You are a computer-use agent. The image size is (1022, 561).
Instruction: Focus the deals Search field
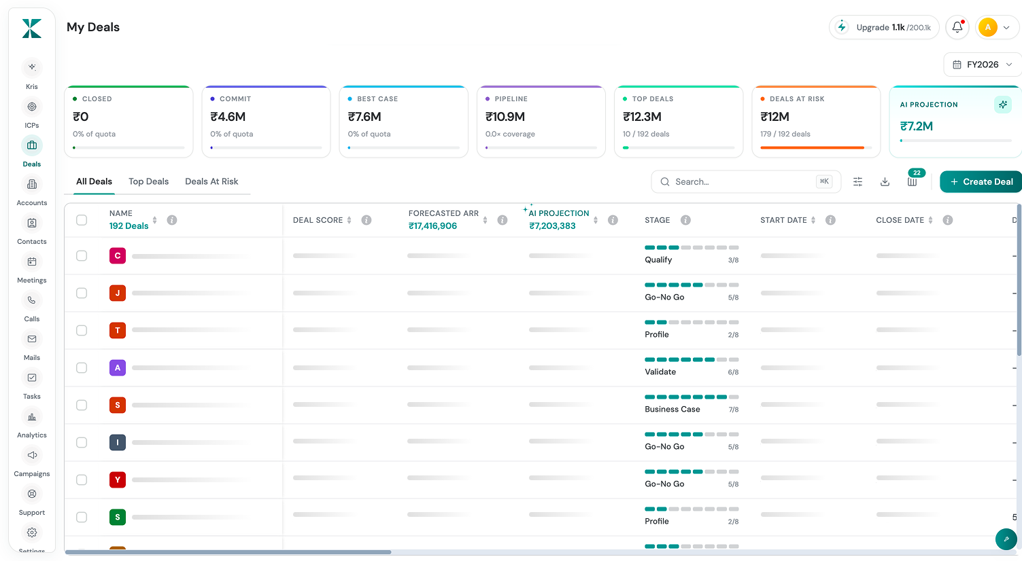tap(746, 182)
